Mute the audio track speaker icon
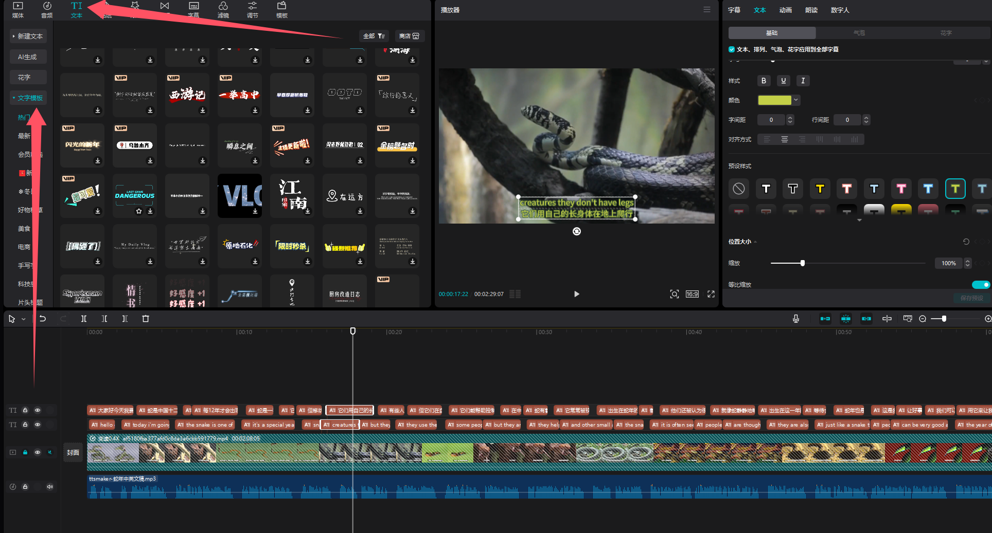Screen dimensions: 992x533 (x=50, y=487)
